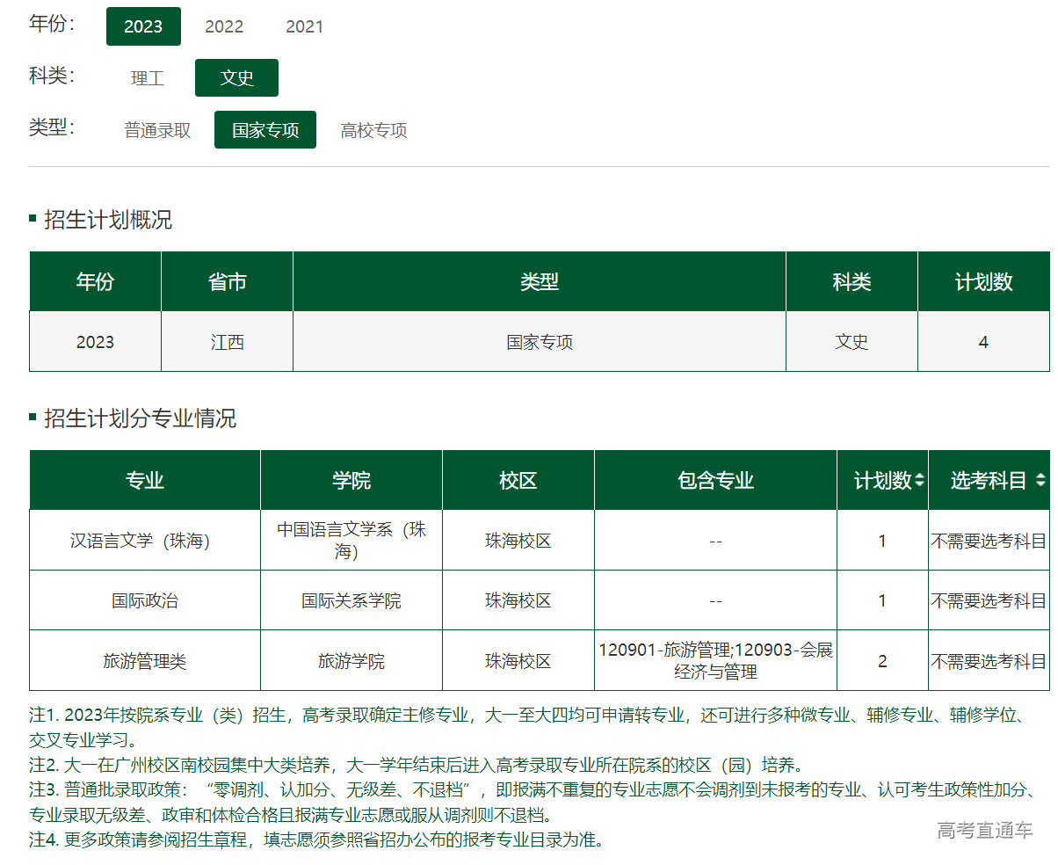1058x865 pixels.
Task: Select 国家专项 admission type
Action: 265,130
